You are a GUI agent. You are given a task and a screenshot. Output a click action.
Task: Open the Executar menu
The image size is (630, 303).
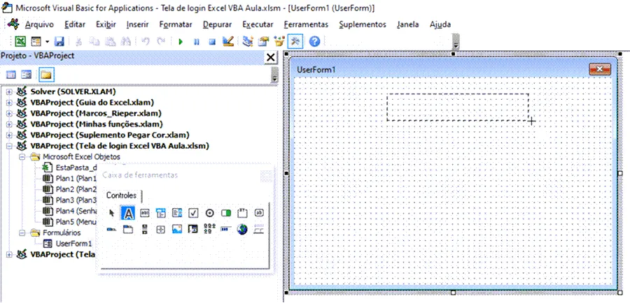(x=258, y=24)
